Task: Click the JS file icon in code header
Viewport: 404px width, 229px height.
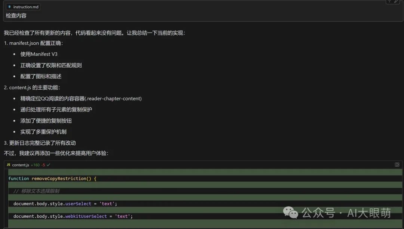Action: pyautogui.click(x=9, y=165)
